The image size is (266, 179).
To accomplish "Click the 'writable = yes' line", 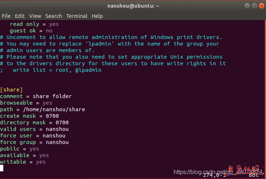I will point(23,162).
